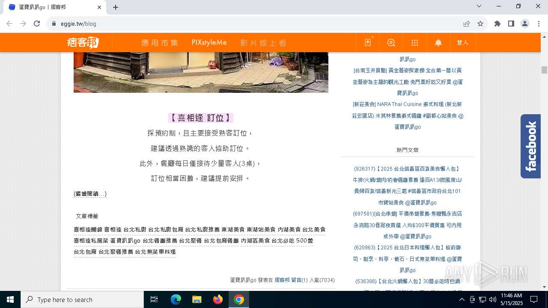The width and height of the screenshot is (548, 308).
Task: Click the restaurant storefront photo
Action: (201, 72)
